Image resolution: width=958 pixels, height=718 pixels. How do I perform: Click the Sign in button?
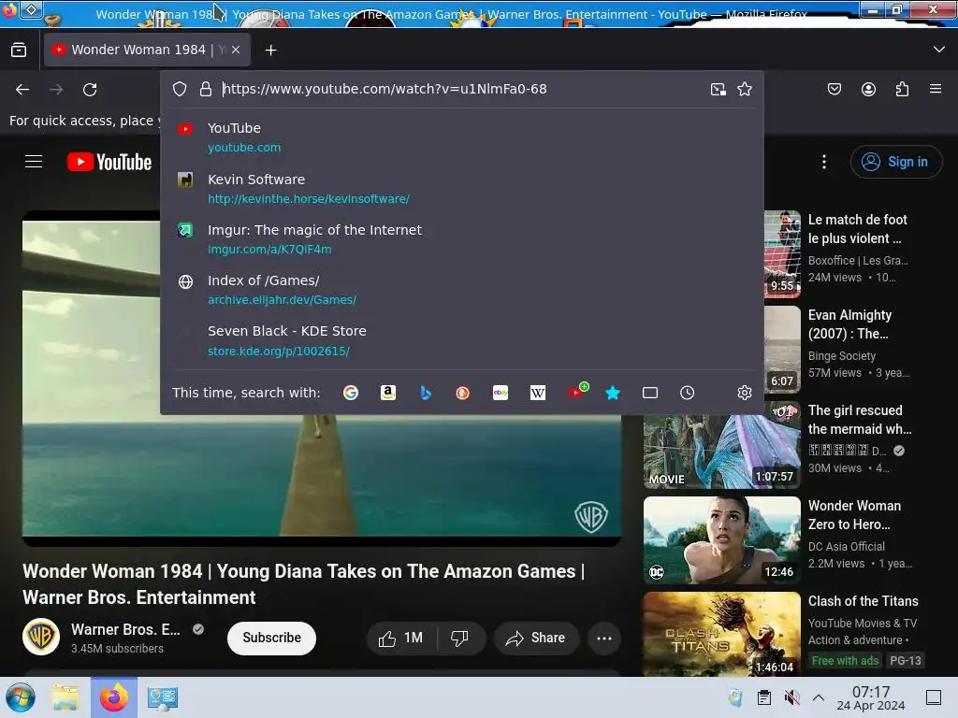pos(895,162)
